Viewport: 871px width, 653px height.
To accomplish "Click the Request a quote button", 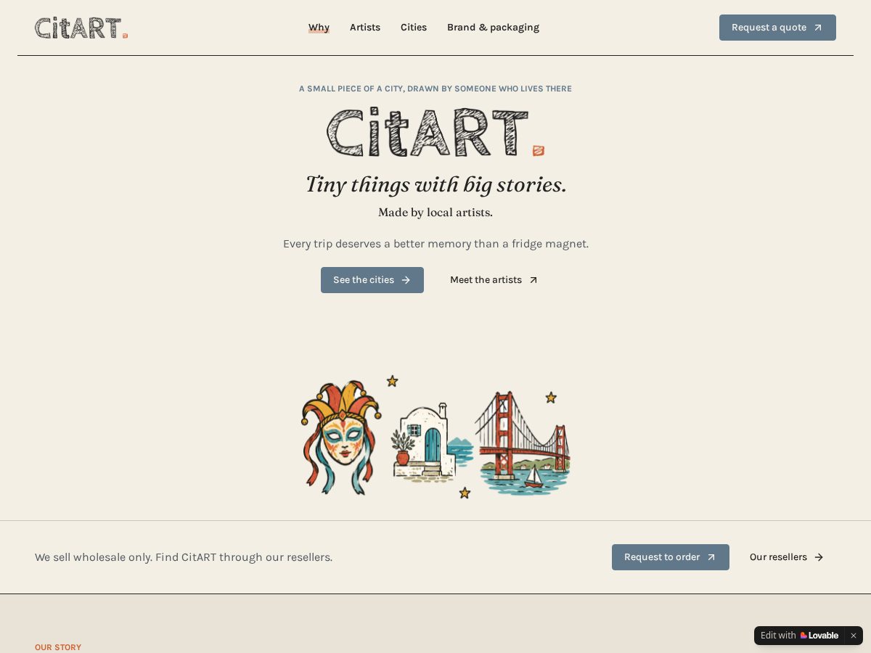I will point(777,28).
